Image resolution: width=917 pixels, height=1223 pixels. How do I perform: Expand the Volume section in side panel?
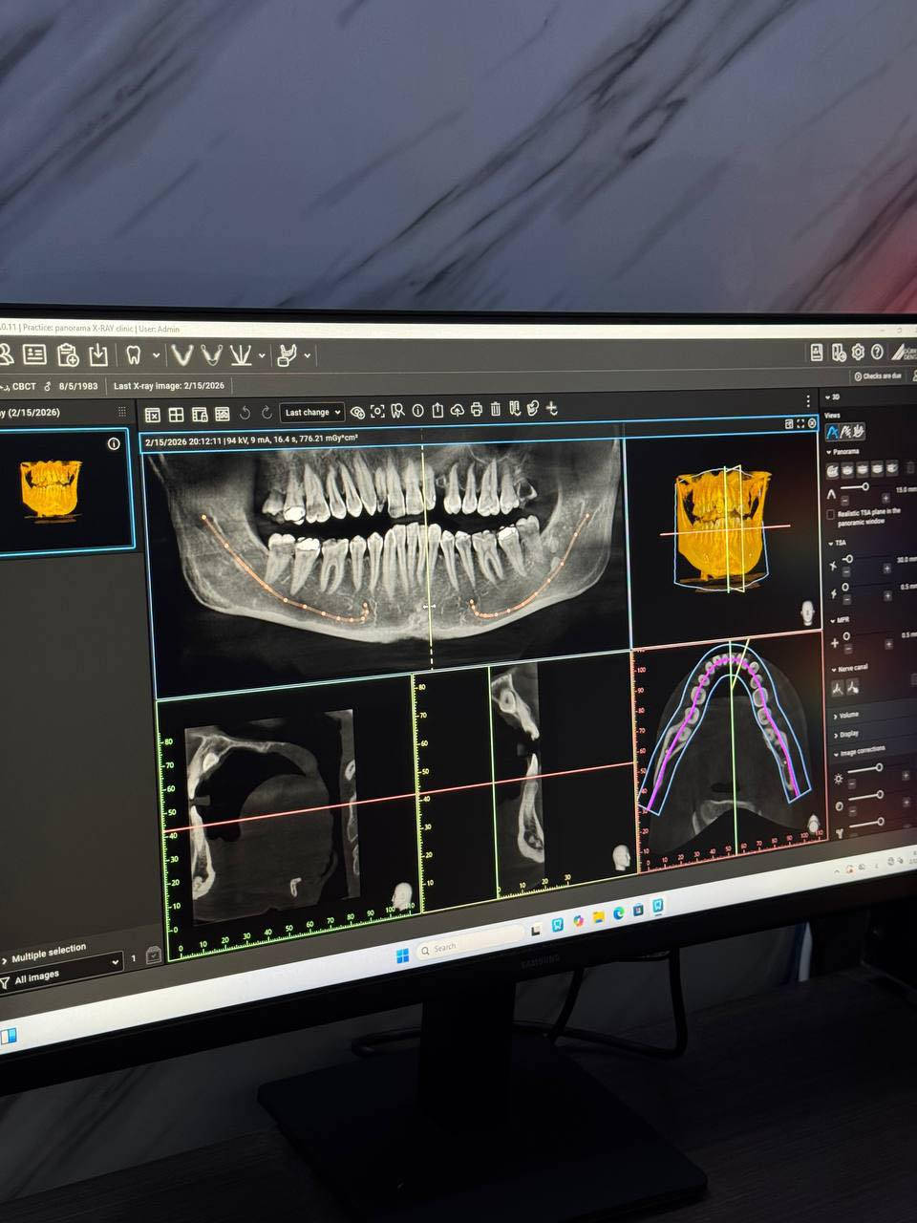coord(847,715)
